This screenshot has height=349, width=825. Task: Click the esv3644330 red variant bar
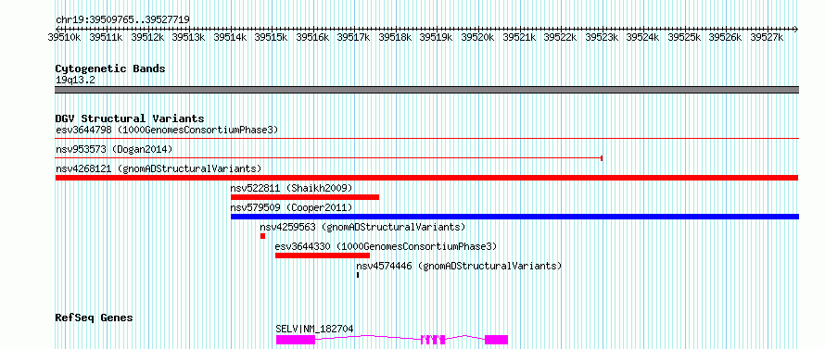pos(322,256)
